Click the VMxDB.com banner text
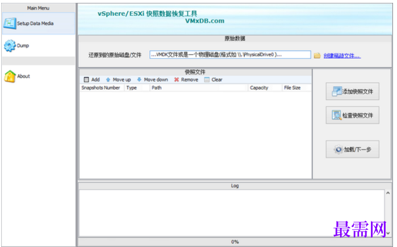This screenshot has width=397, height=247. [204, 21]
